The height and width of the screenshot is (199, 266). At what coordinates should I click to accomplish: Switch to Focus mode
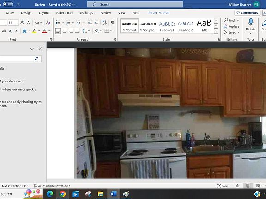223,186
